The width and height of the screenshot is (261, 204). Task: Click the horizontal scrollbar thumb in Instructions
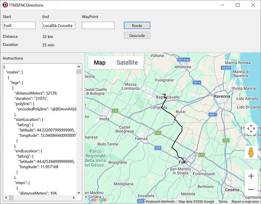[x=11, y=197]
